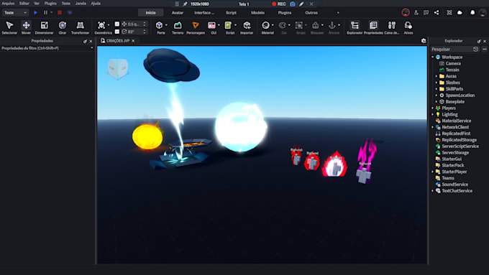Open the Material dropdown arrow
The width and height of the screenshot is (489, 275).
(x=273, y=25)
